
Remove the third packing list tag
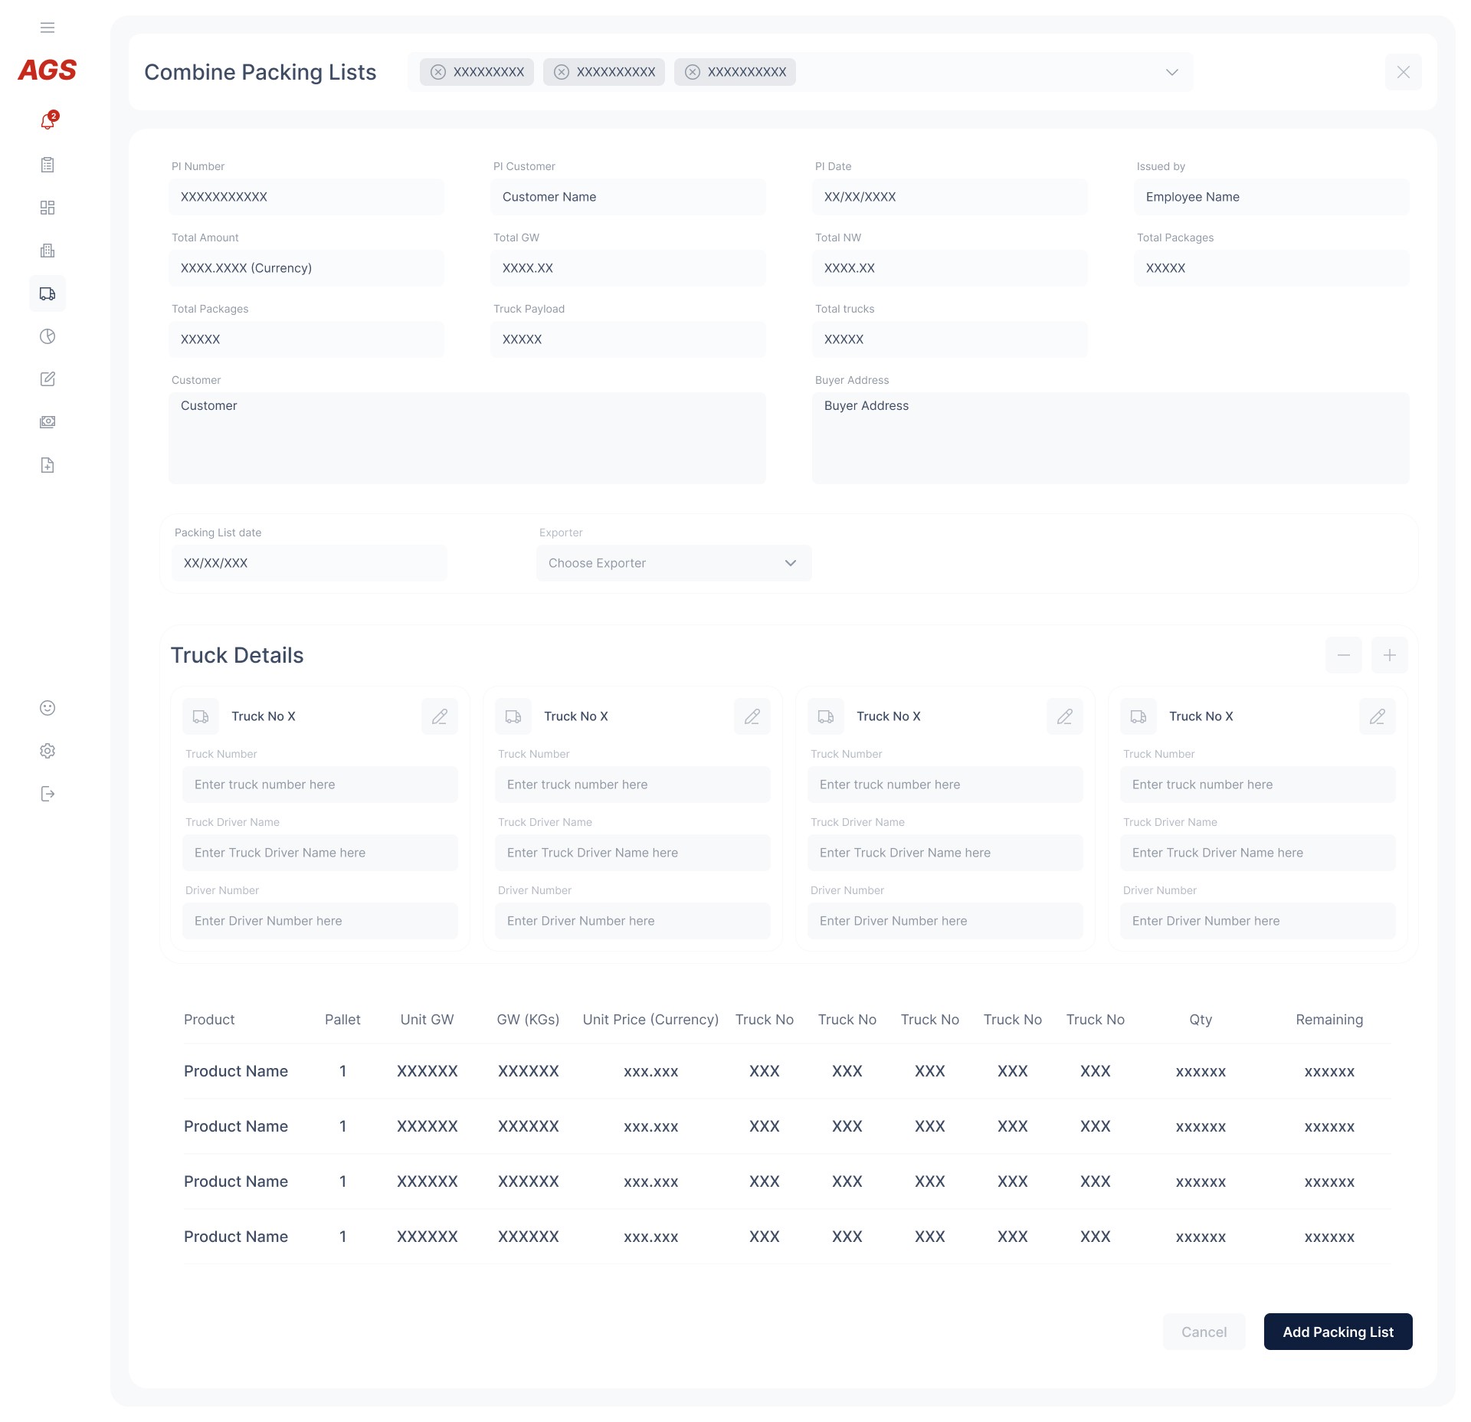click(693, 72)
